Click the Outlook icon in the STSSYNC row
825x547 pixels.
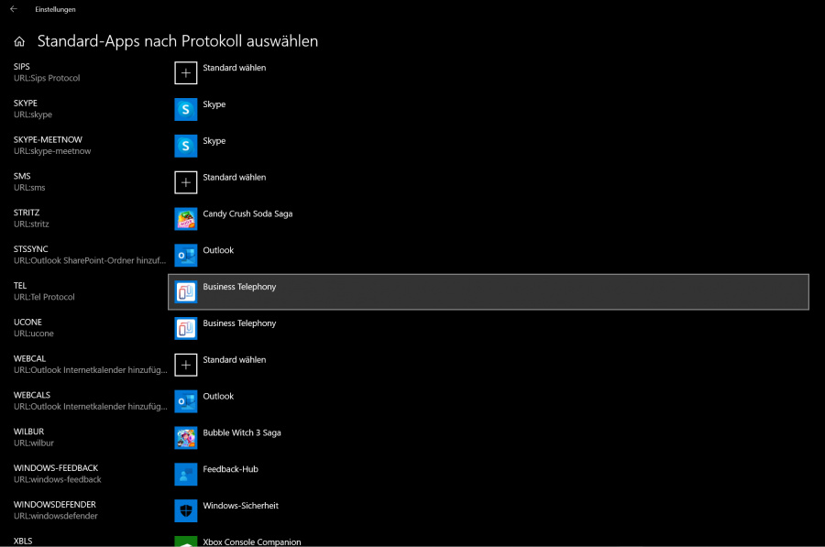tap(186, 256)
